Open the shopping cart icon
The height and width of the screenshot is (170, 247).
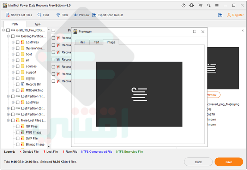click(200, 6)
